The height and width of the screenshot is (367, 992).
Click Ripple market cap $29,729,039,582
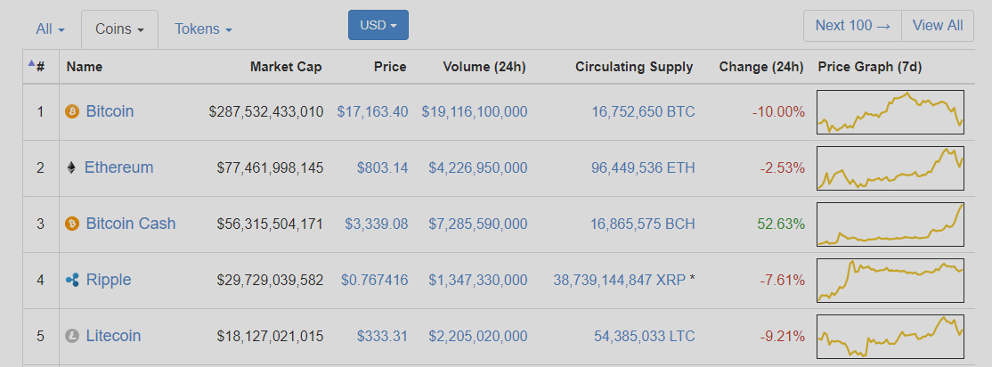pyautogui.click(x=270, y=280)
